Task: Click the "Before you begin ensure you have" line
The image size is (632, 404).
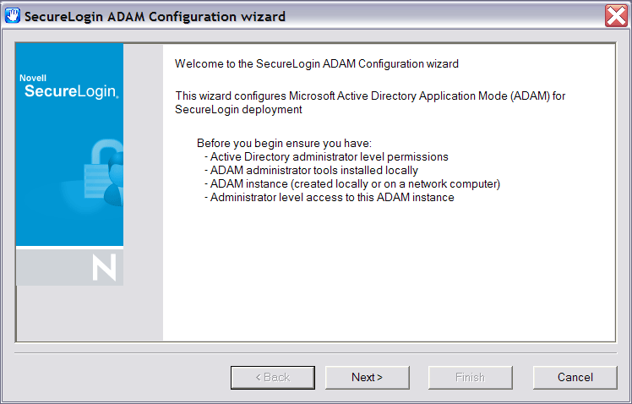Action: point(284,143)
